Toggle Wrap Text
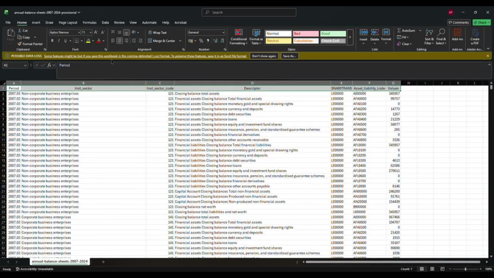 click(157, 33)
